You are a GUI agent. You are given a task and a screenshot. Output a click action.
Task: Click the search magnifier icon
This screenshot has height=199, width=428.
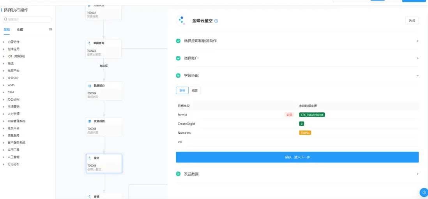click(6, 19)
